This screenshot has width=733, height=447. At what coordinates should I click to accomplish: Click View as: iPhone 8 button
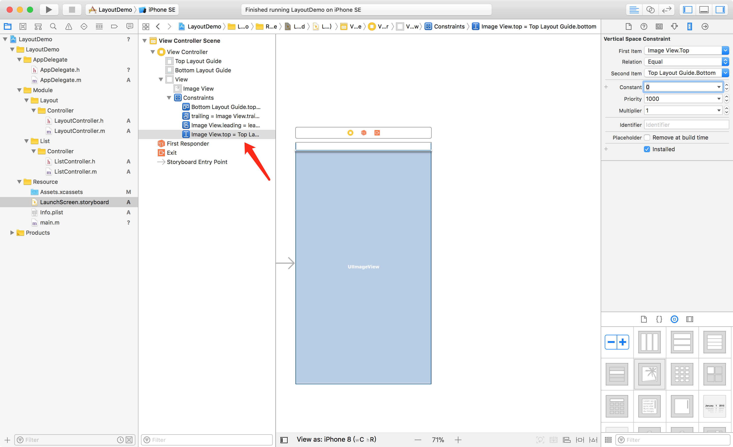336,439
